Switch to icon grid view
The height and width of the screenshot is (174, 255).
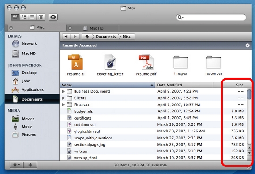pos(24,17)
